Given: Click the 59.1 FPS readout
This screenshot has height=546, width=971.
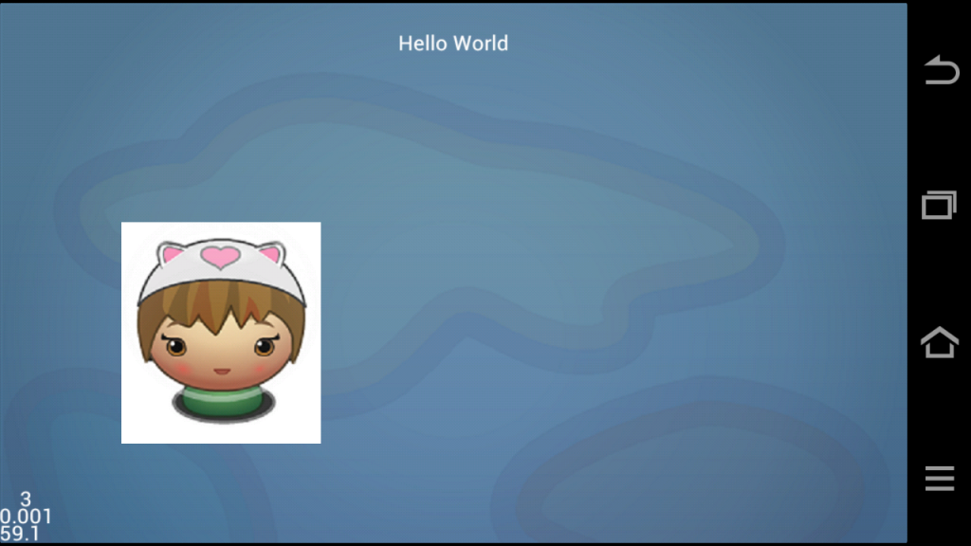Looking at the screenshot, I should coord(19,534).
